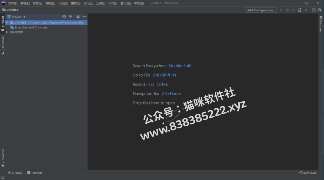Screen dimensions: 324x180
Task: Open the 视图(V) menu
Action: [37, 3]
